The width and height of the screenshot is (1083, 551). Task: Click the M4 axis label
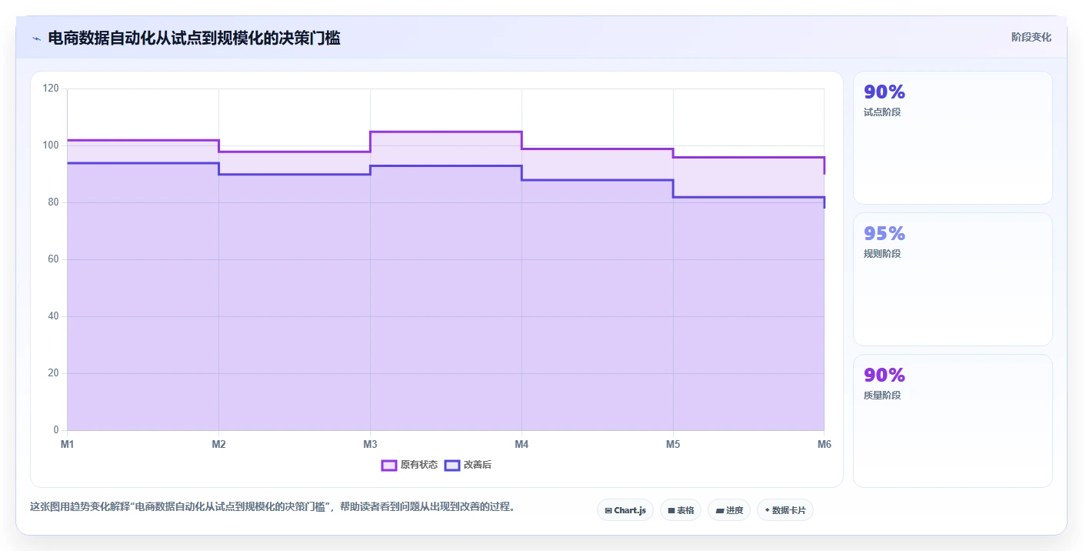point(522,444)
